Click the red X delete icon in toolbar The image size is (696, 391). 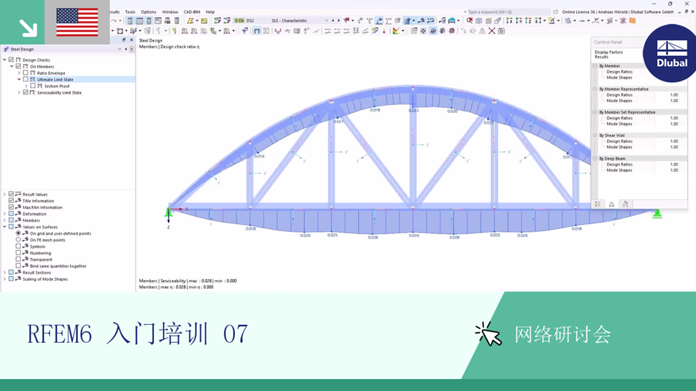492,31
